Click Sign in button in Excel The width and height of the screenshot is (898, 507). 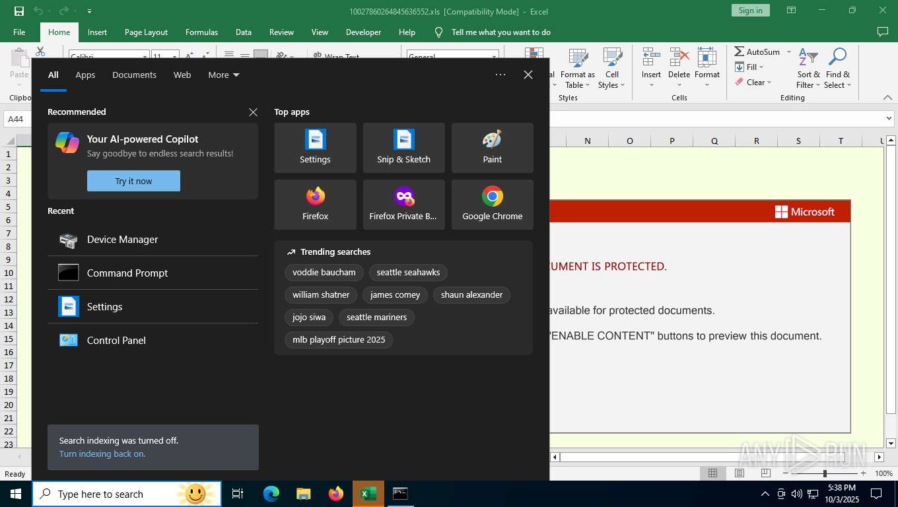click(x=750, y=11)
